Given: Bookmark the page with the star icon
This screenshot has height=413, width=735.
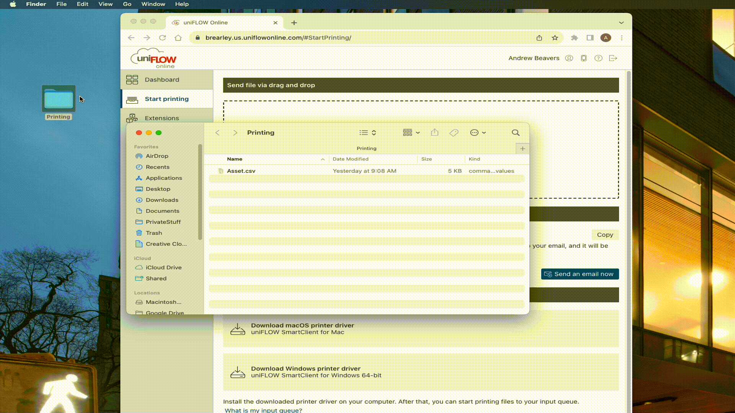Looking at the screenshot, I should point(555,38).
